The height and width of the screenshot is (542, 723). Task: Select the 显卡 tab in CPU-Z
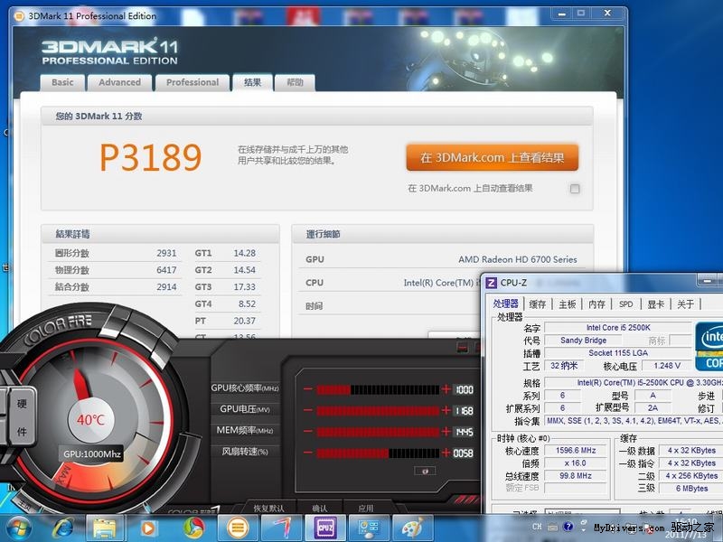(x=654, y=304)
